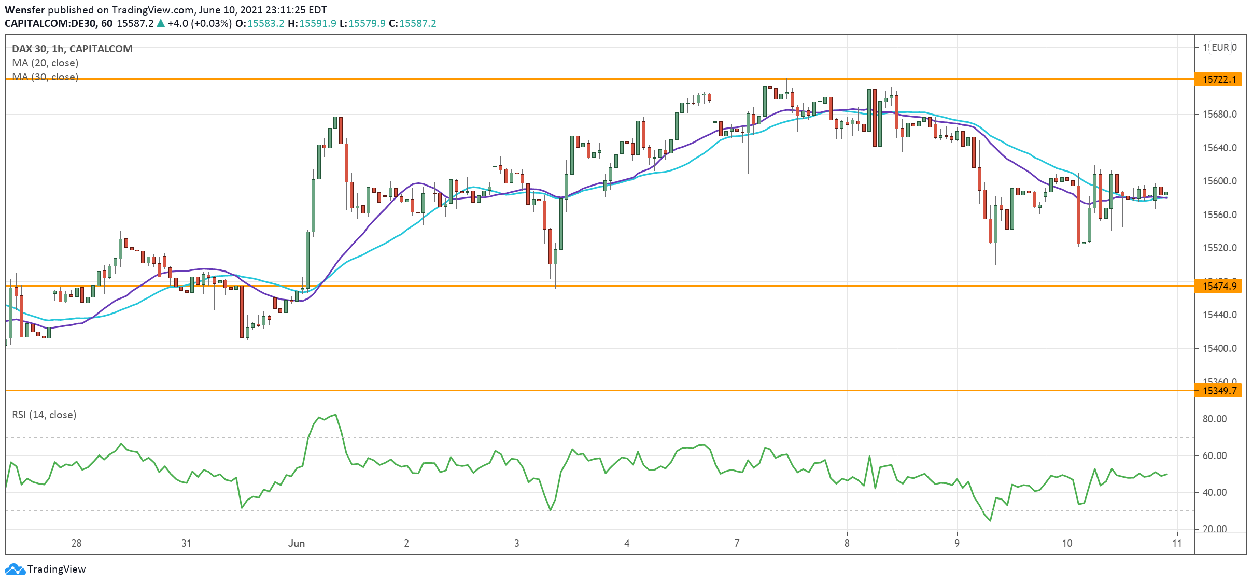Click the 40.00 RSI scale label

pyautogui.click(x=1214, y=492)
